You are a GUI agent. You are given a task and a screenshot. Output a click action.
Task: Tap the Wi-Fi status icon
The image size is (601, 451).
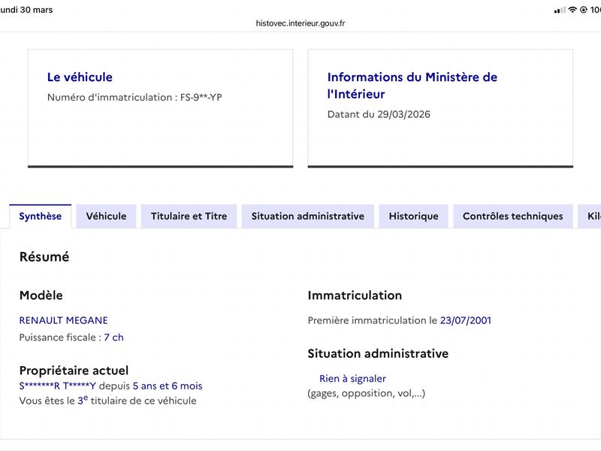572,10
